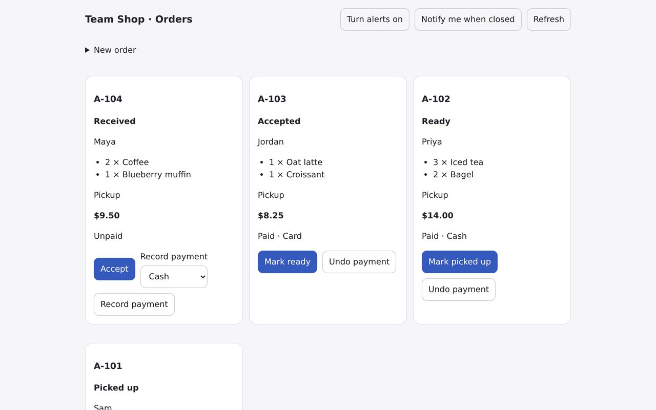Accept order A-104
The width and height of the screenshot is (656, 410).
pyautogui.click(x=114, y=269)
